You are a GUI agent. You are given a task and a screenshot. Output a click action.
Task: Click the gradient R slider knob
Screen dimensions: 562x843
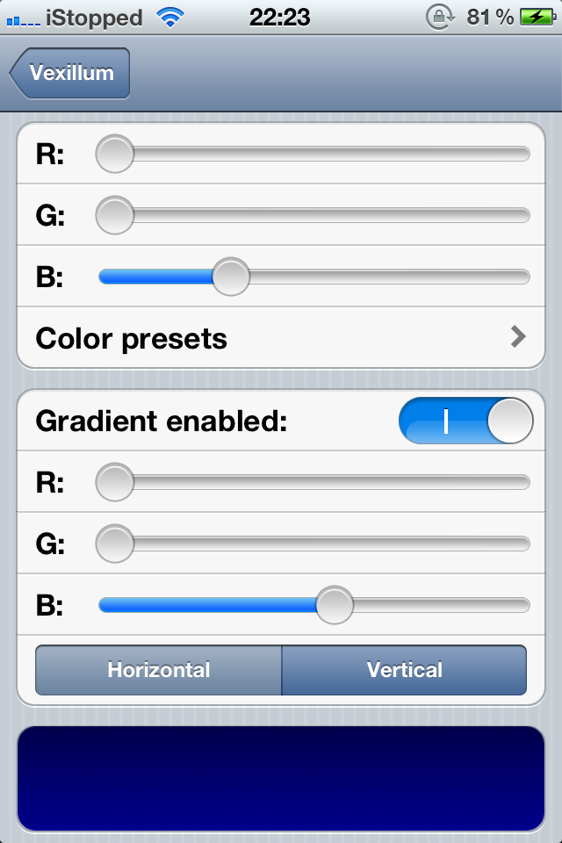114,482
